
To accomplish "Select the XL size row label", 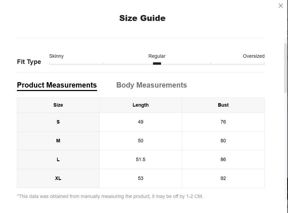I will click(58, 178).
